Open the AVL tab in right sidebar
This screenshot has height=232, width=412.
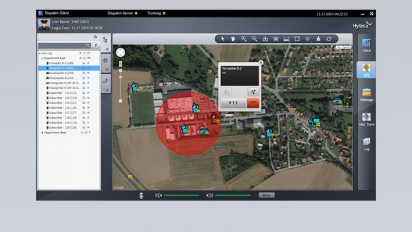pyautogui.click(x=366, y=70)
